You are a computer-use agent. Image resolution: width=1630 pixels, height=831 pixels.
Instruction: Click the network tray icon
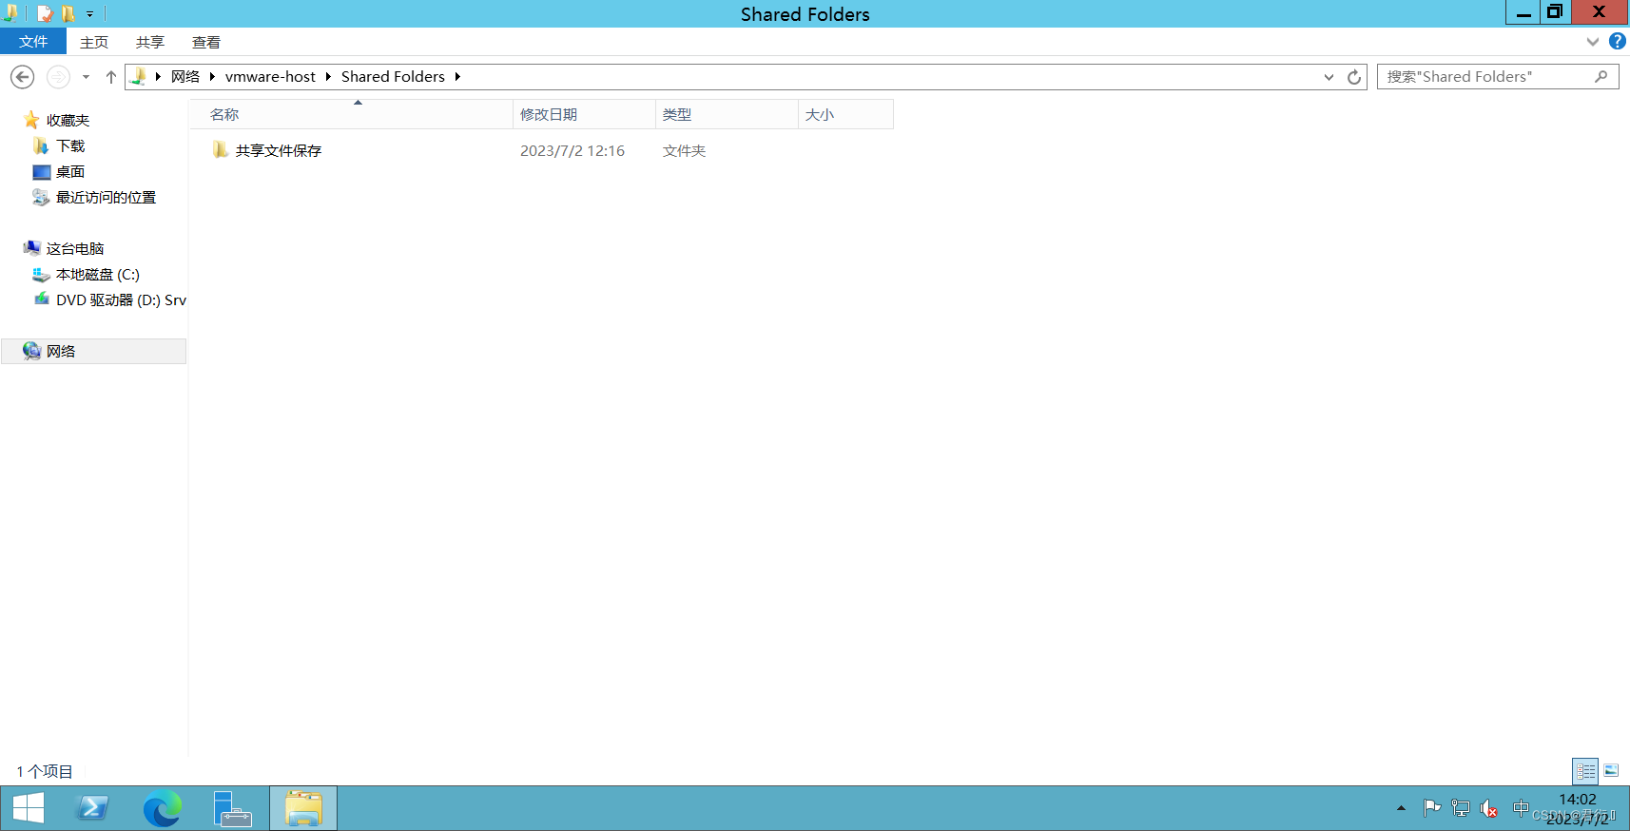(1461, 808)
